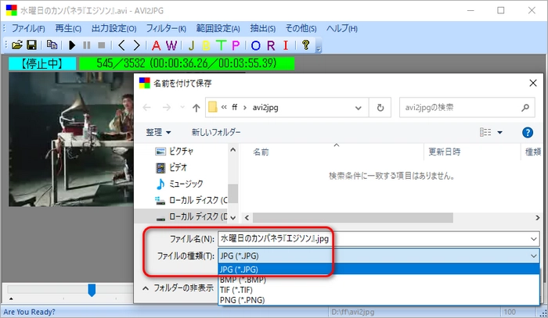The height and width of the screenshot is (318, 548).
Task: Open the ヘルプ(H) menu
Action: click(342, 29)
